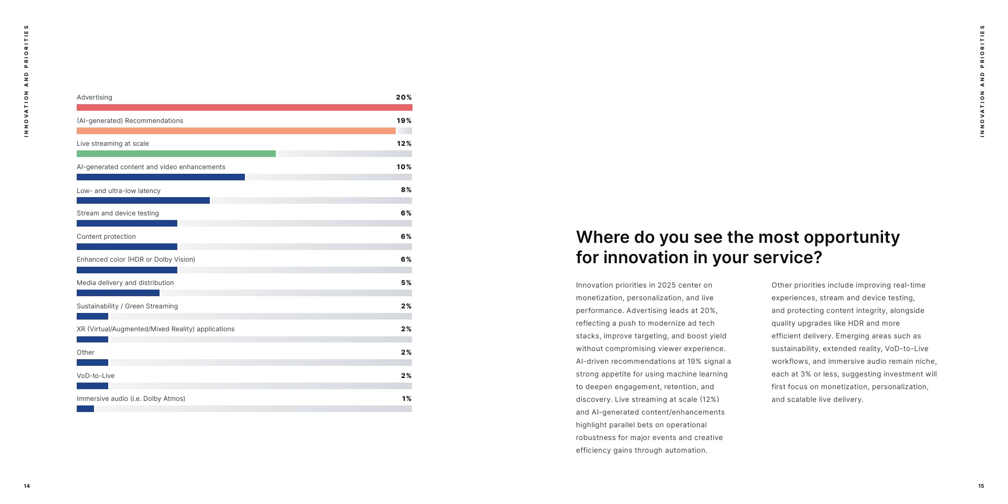Screen dimensions: 1008x504
Task: Click the paragraph starting "Other priorities include"
Action: click(854, 342)
